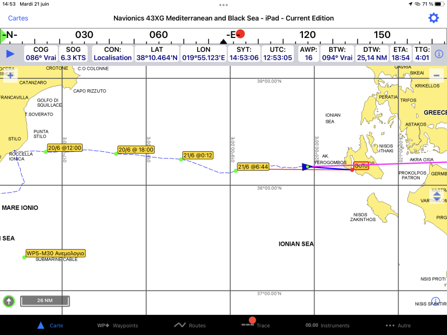Switch to the Carte tab
The height and width of the screenshot is (335, 447).
click(x=50, y=326)
